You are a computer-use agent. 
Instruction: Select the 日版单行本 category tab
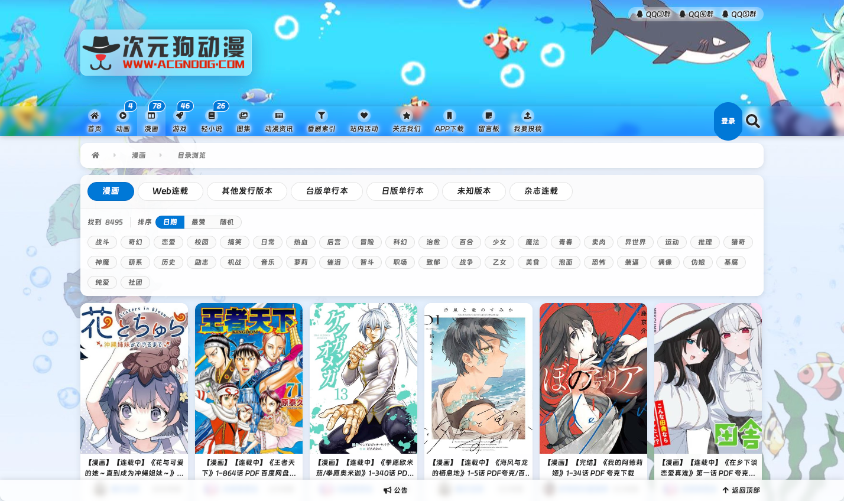(x=402, y=191)
